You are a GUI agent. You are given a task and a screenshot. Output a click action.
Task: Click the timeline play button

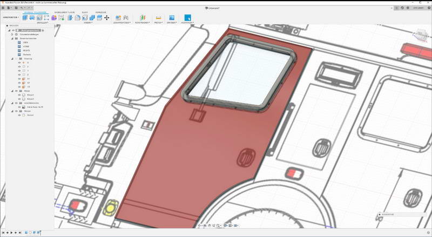click(x=11, y=233)
